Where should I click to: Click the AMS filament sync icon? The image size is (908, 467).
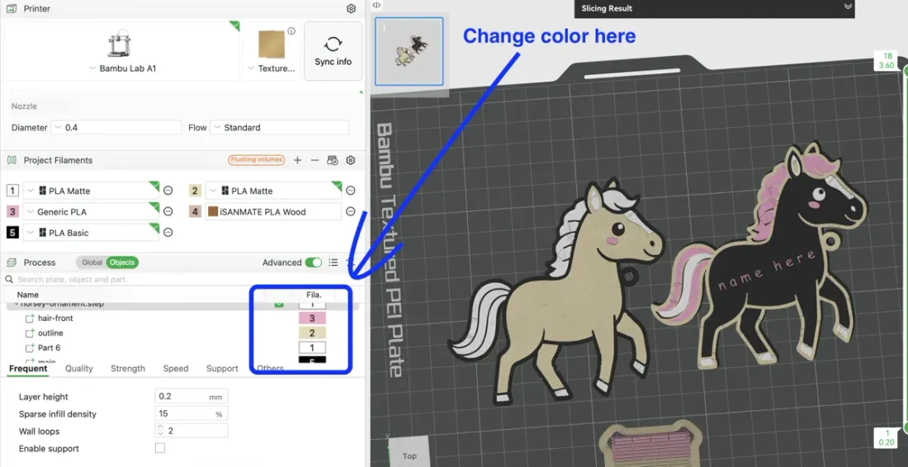(333, 160)
